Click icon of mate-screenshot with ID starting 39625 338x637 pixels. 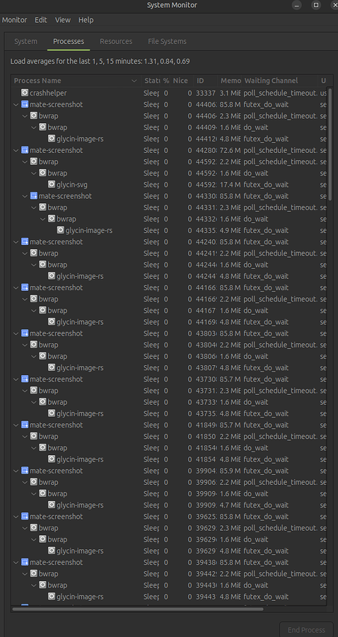click(25, 517)
